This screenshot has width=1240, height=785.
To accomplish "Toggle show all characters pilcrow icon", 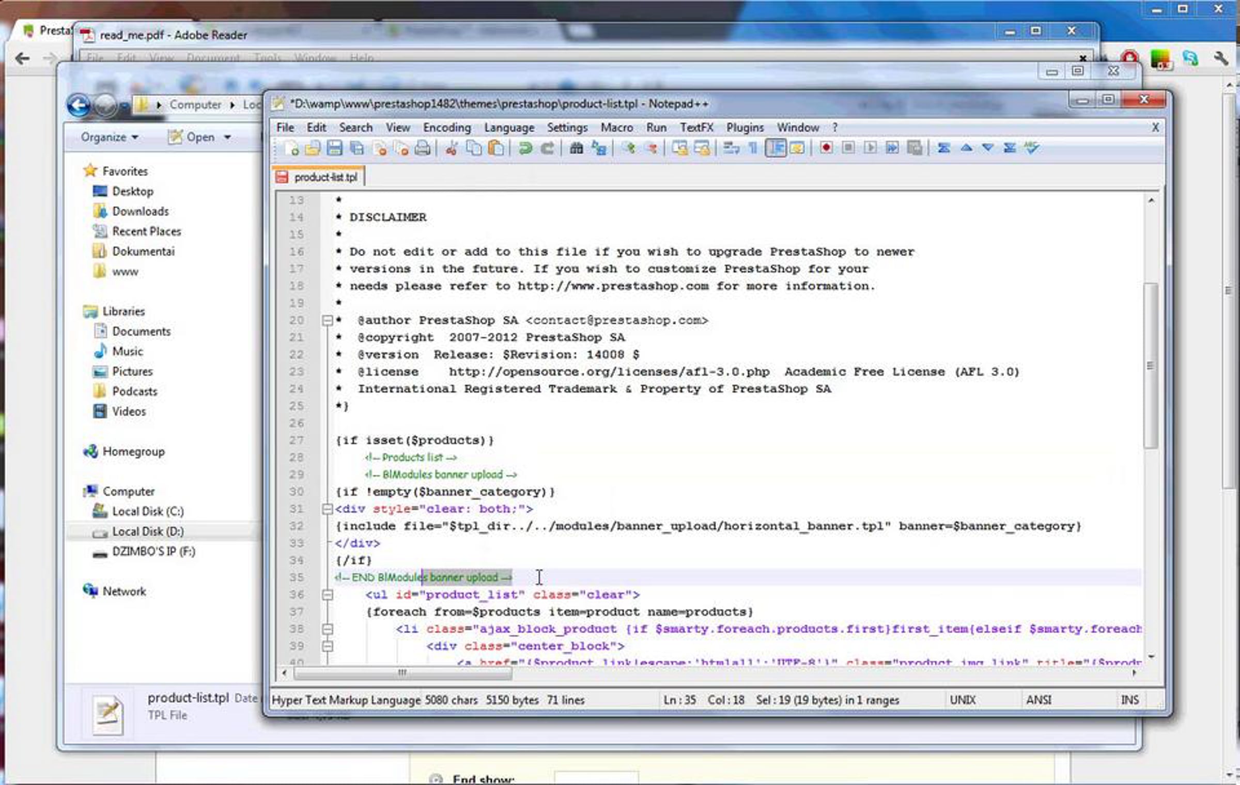I will tap(753, 149).
